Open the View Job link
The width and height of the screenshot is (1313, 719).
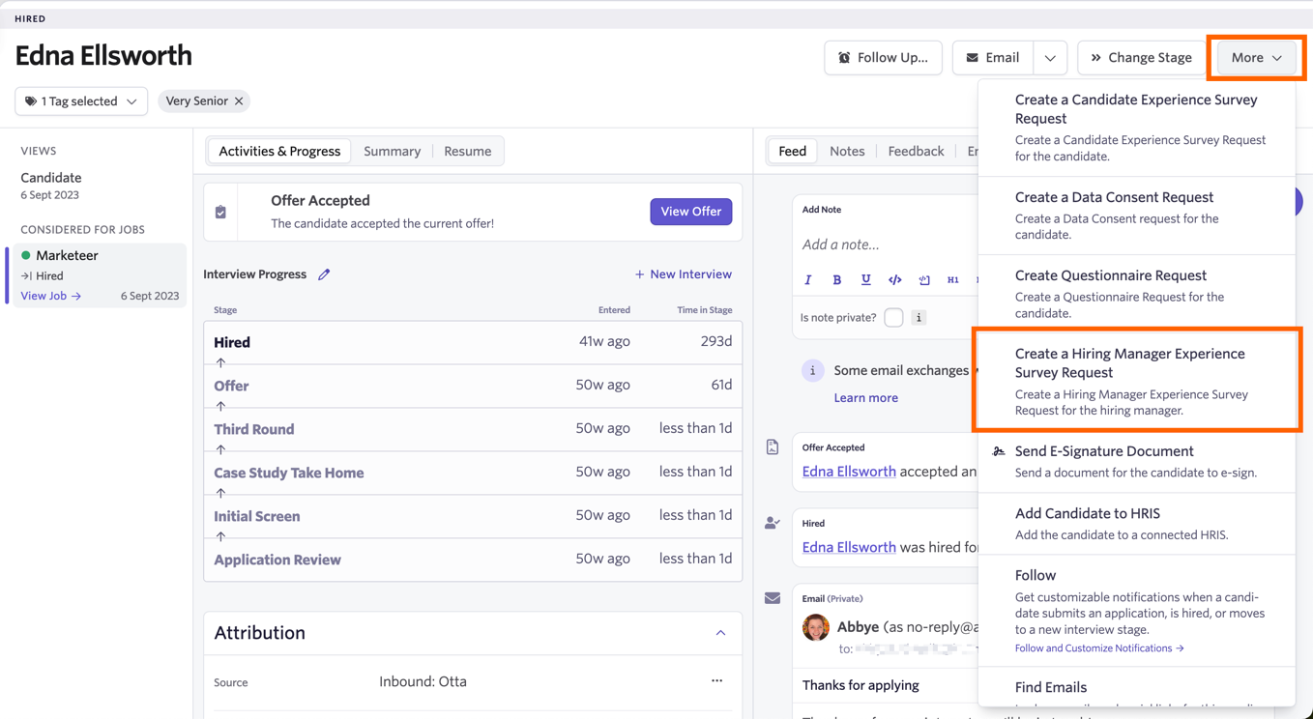pyautogui.click(x=51, y=296)
